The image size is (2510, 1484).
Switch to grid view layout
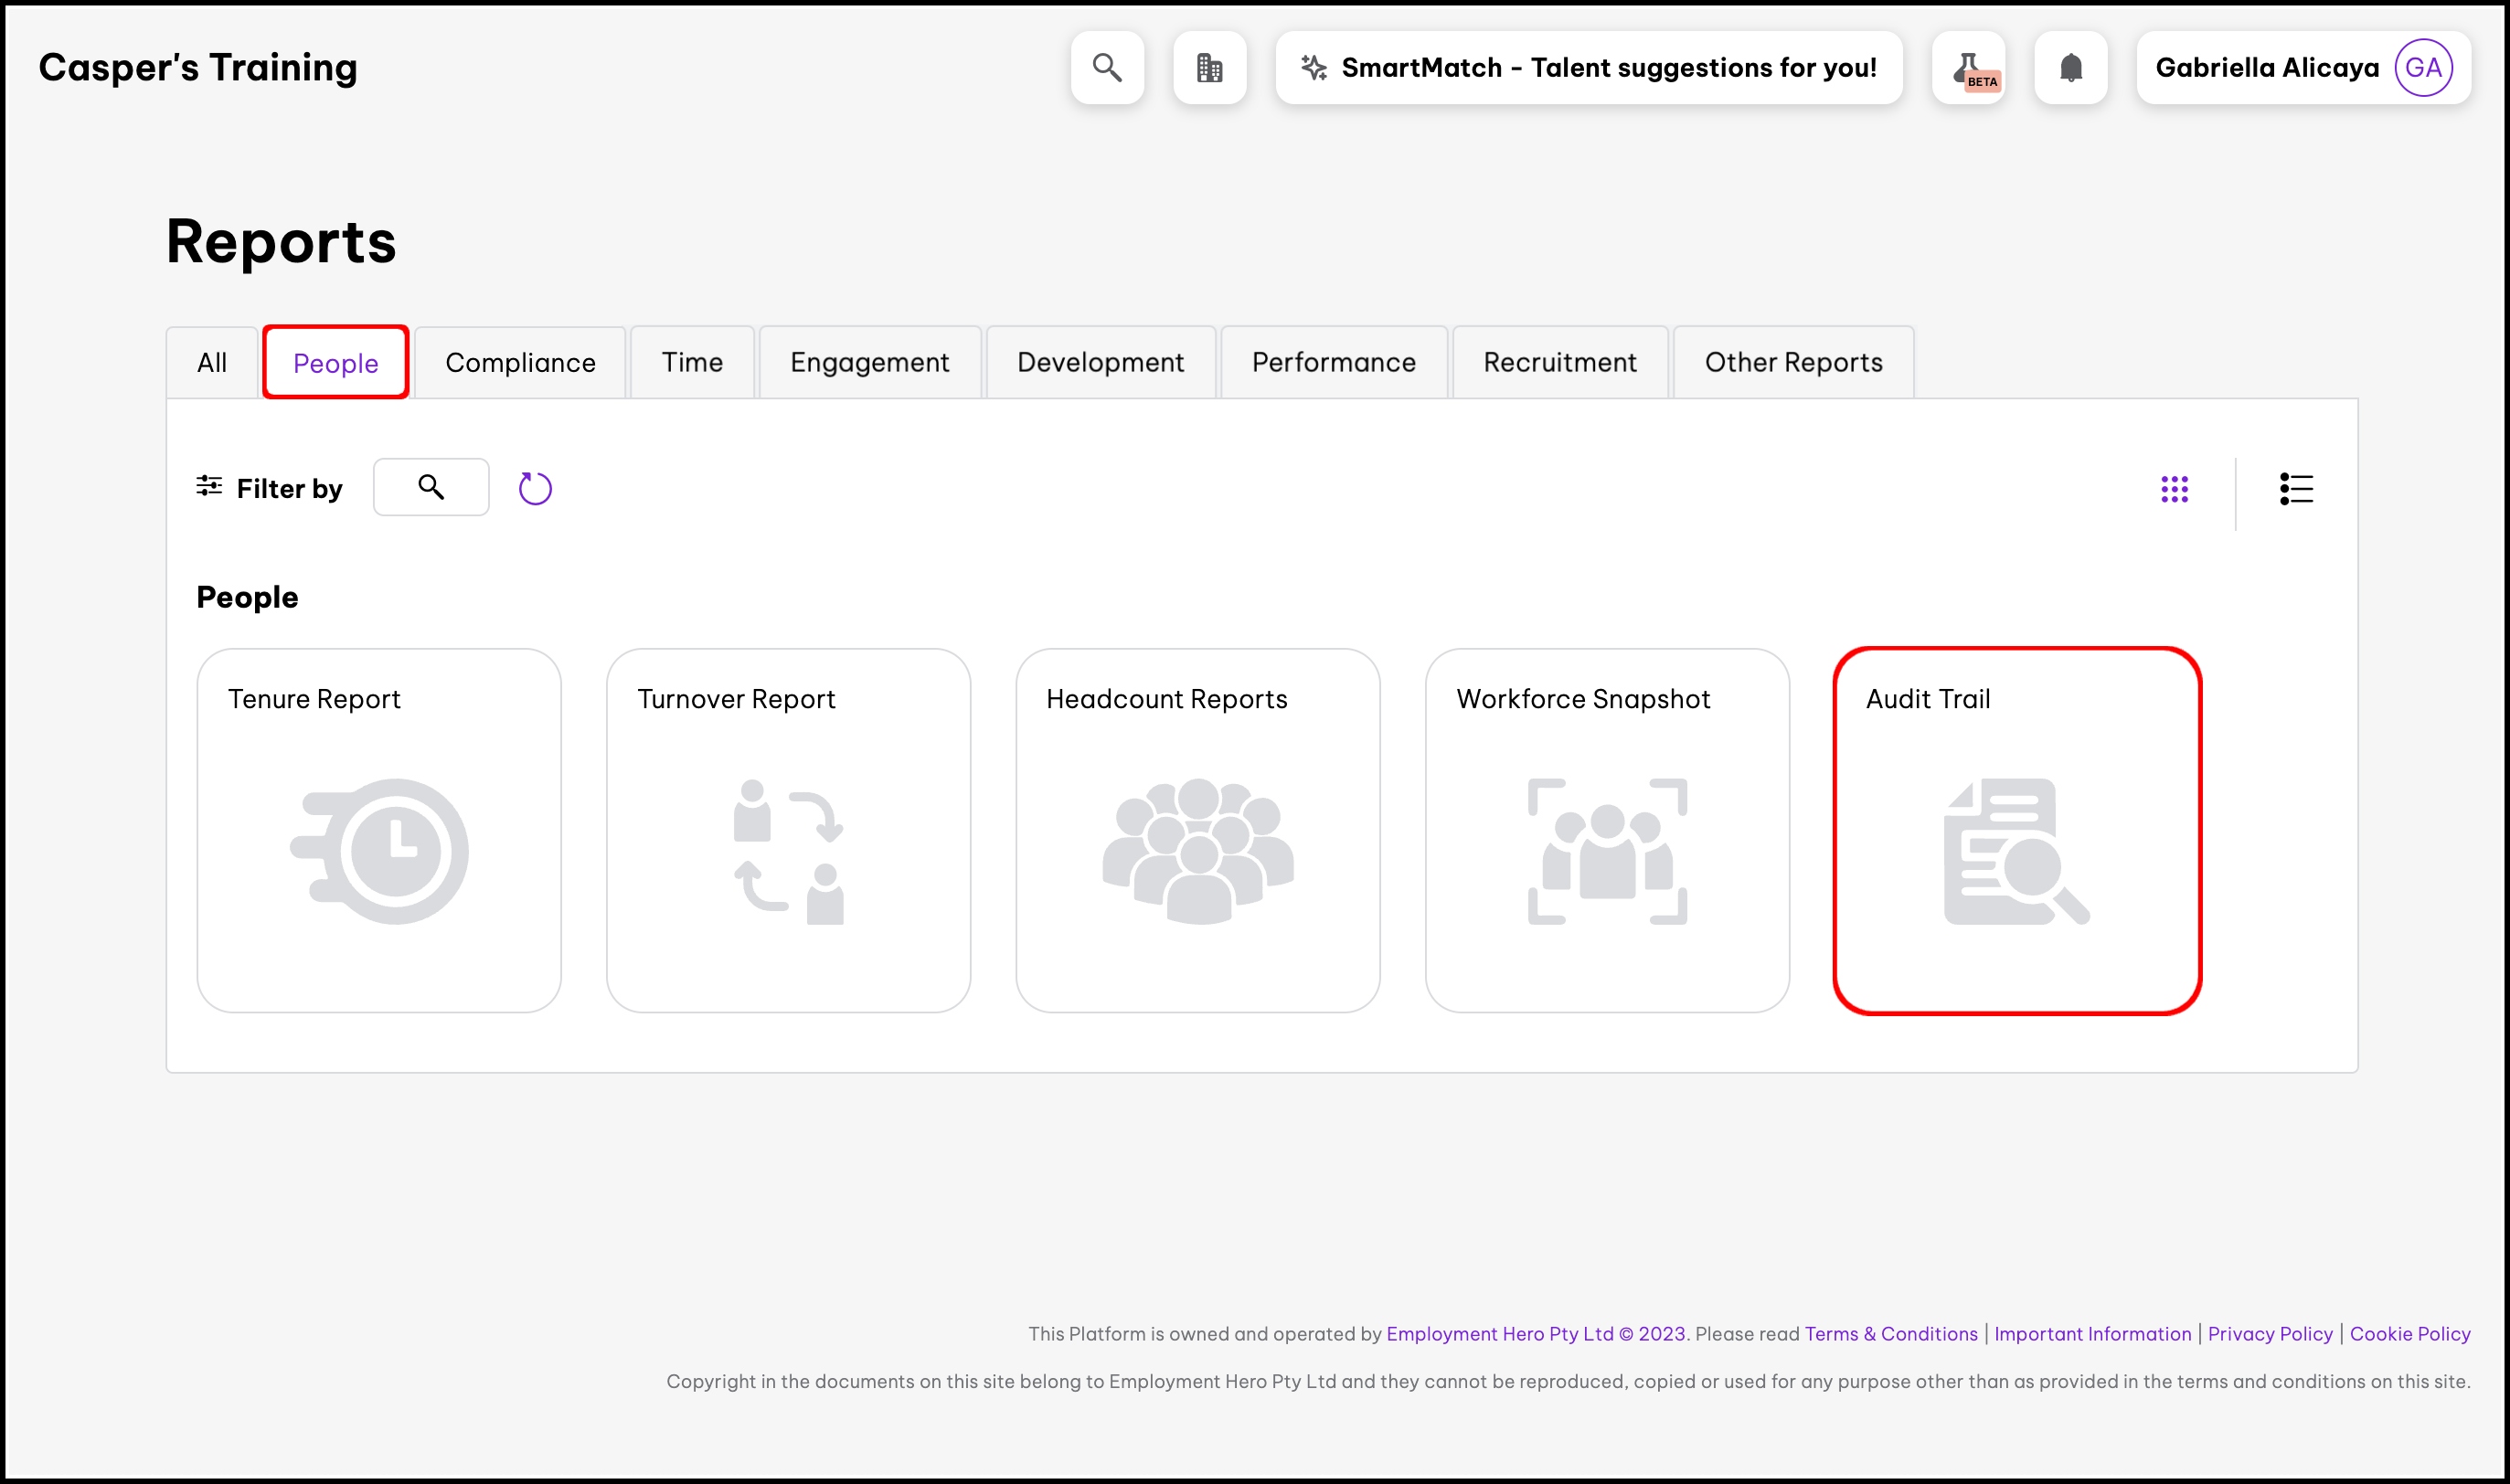[x=2174, y=489]
